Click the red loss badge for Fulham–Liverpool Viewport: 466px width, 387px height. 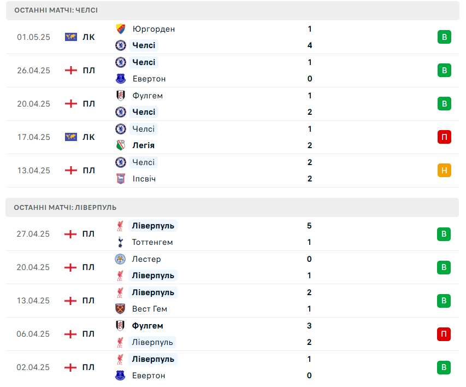coord(444,334)
